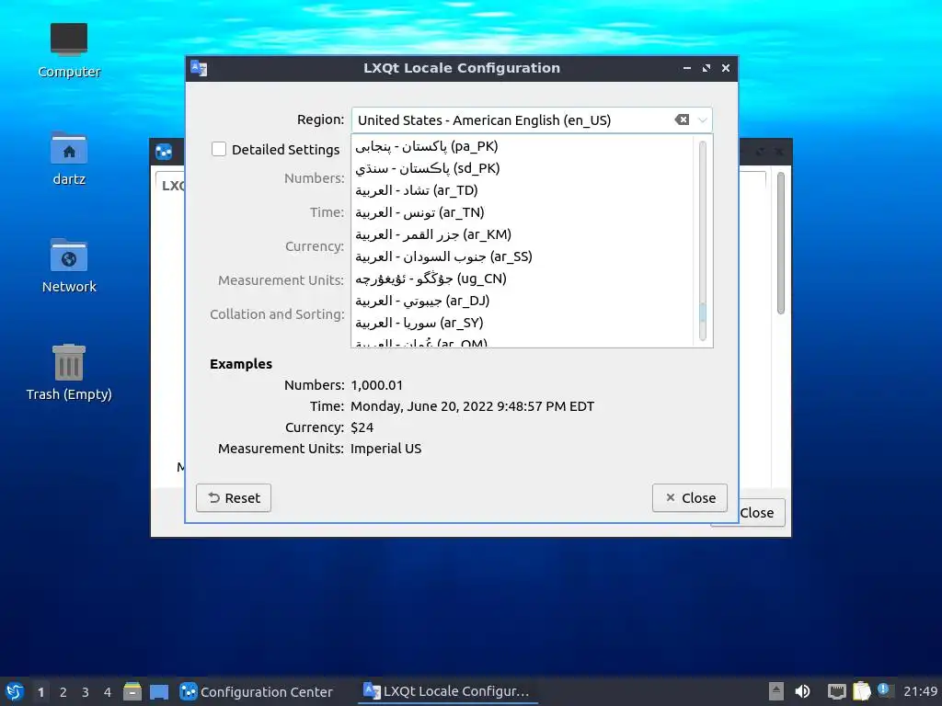Click the locale list scrollbar handle

(702, 313)
